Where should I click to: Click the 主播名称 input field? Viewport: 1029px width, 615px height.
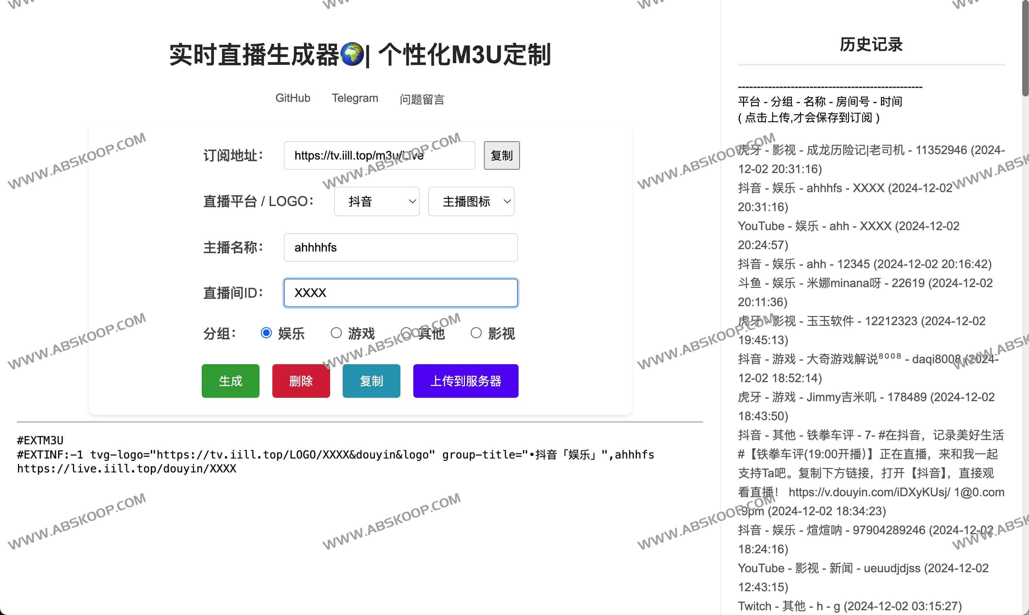tap(400, 247)
